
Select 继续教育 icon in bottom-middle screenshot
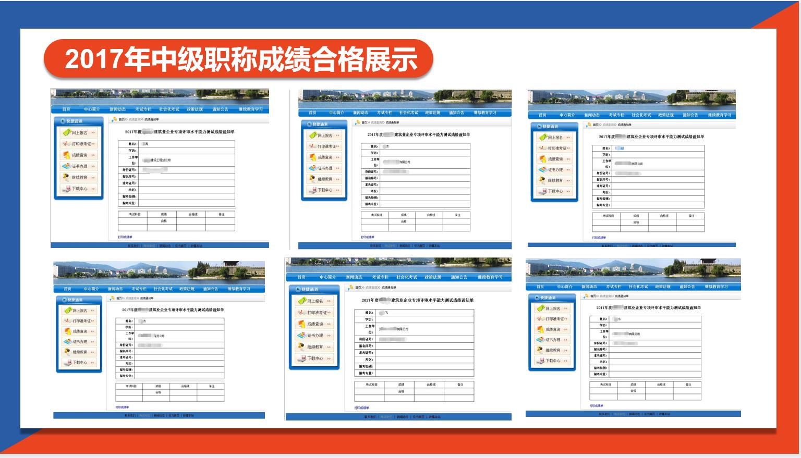(x=301, y=347)
